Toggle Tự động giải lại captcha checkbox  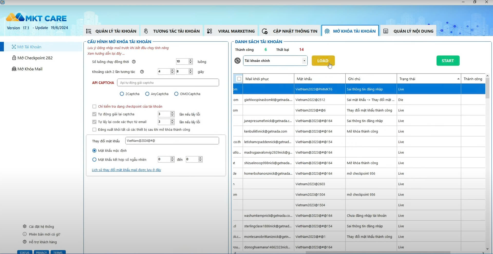tap(94, 114)
